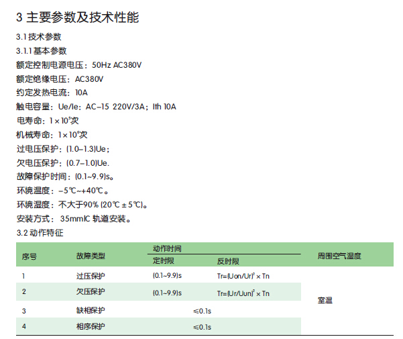The height and width of the screenshot is (339, 403).
Task: Click the 3.1.1 基本参数 heading
Action: (x=41, y=51)
